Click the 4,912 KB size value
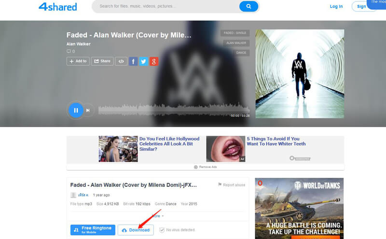The image size is (386, 239). click(x=111, y=204)
